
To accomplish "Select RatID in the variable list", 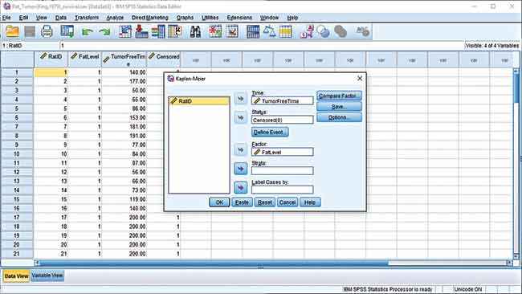I will tap(199, 101).
